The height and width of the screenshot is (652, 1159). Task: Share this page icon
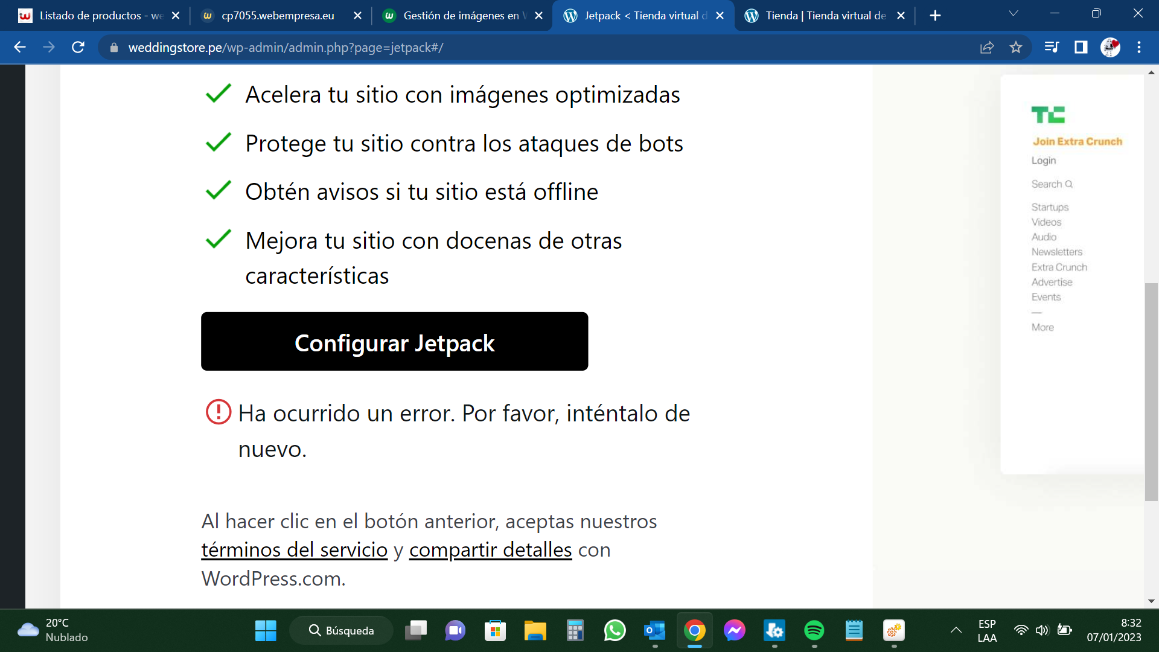(x=987, y=47)
